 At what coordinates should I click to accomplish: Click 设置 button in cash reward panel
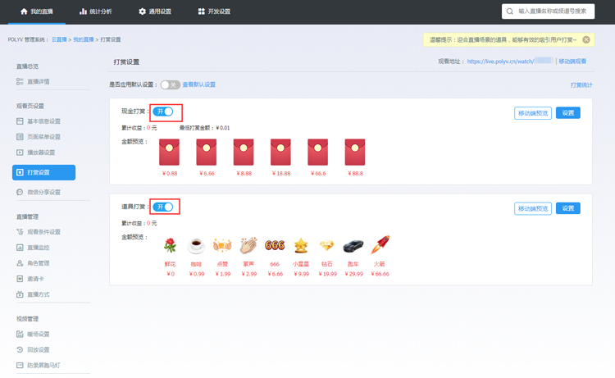click(x=567, y=113)
